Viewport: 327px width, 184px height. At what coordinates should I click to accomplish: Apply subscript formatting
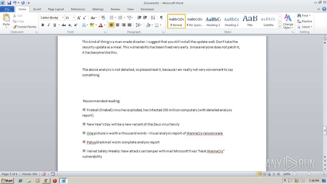[x=70, y=25]
